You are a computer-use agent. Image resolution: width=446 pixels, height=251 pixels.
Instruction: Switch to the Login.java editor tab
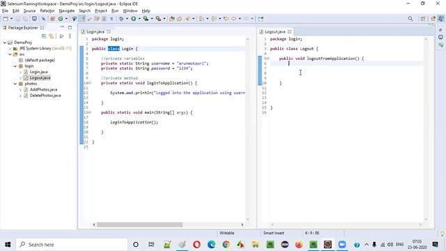pyautogui.click(x=95, y=31)
